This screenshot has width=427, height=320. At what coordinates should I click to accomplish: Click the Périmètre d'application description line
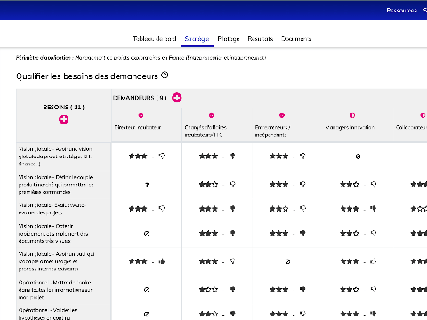(141, 58)
